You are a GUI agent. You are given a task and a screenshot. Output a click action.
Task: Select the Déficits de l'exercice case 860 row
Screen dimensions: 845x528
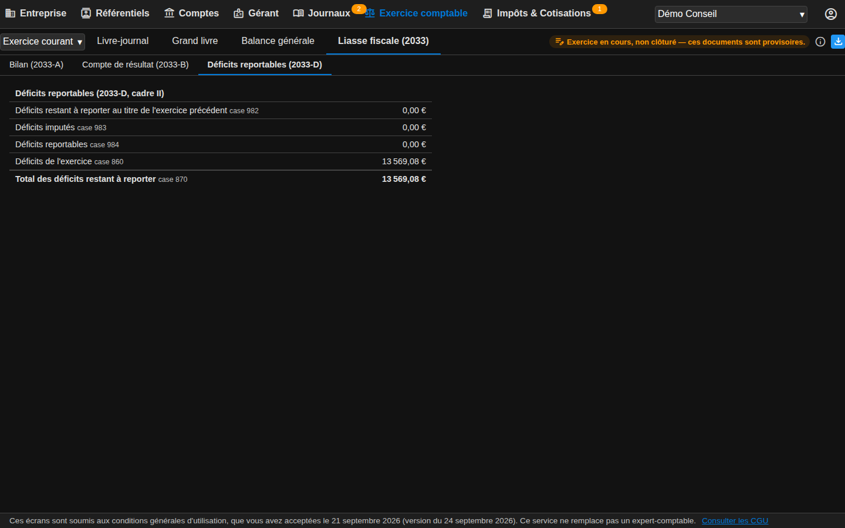pos(221,161)
